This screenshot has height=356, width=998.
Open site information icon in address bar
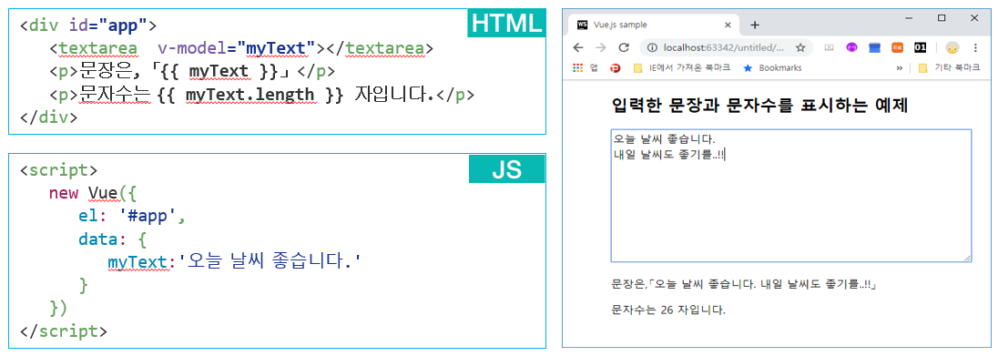[x=652, y=47]
